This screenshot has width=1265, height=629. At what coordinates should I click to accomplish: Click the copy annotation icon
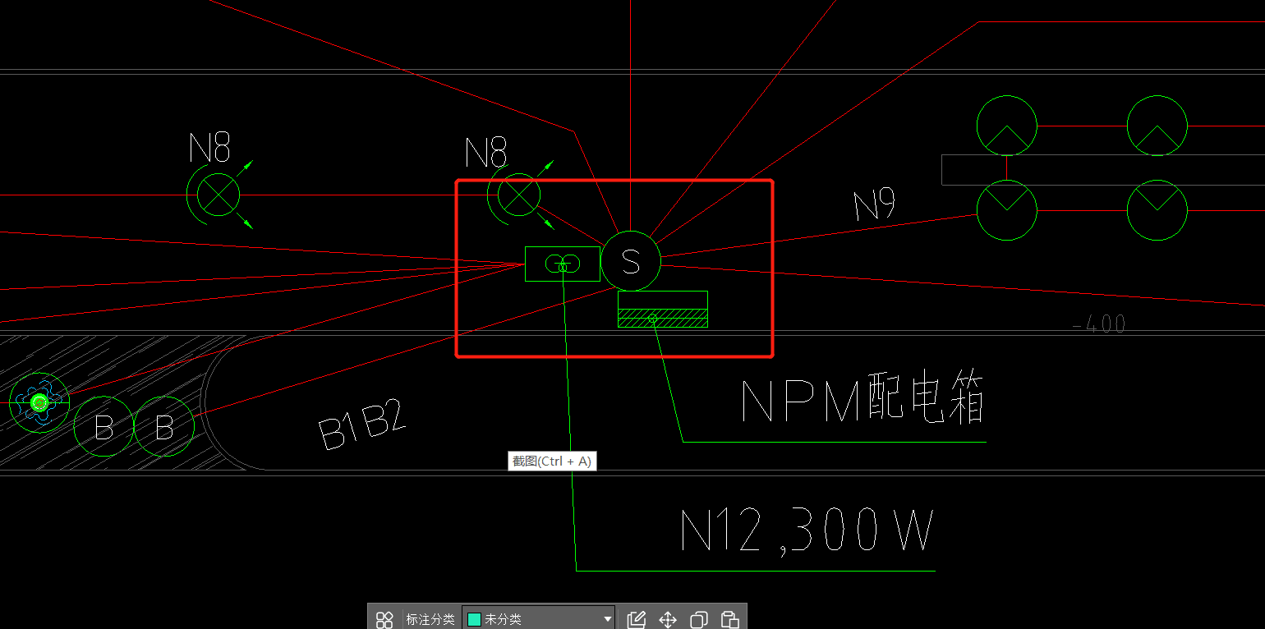pos(699,619)
